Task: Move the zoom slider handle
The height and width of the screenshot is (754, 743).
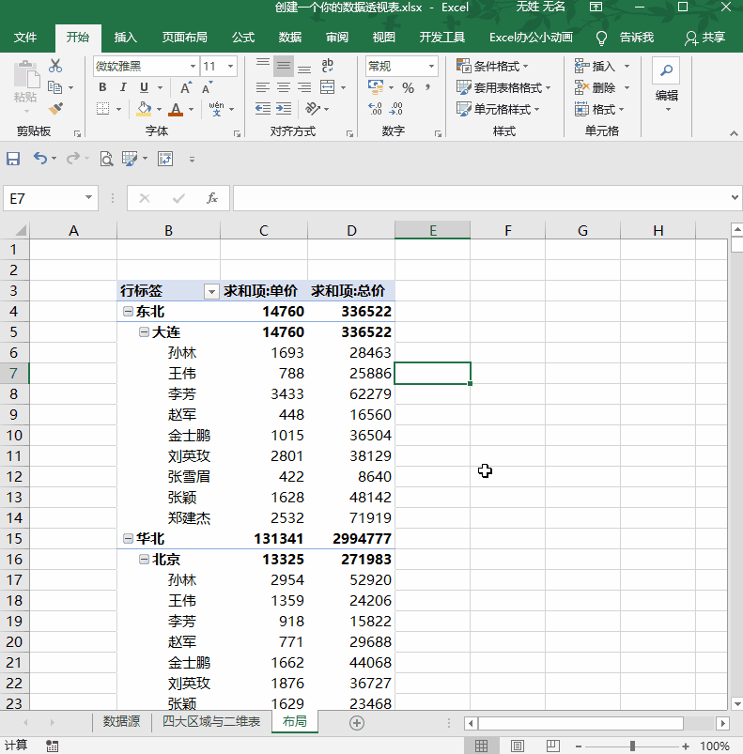Action: pos(632,746)
